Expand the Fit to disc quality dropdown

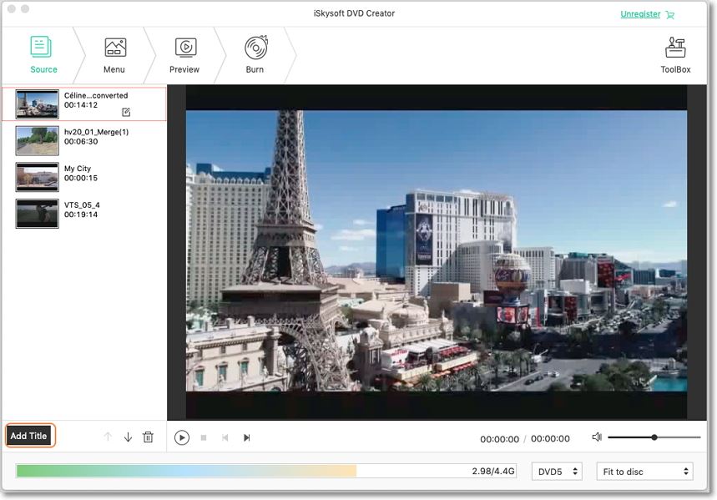[x=644, y=471]
